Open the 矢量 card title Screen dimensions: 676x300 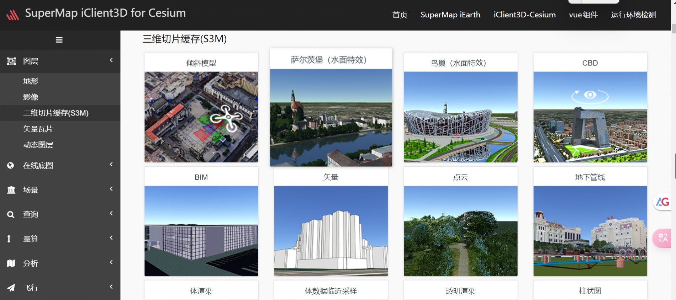(331, 177)
